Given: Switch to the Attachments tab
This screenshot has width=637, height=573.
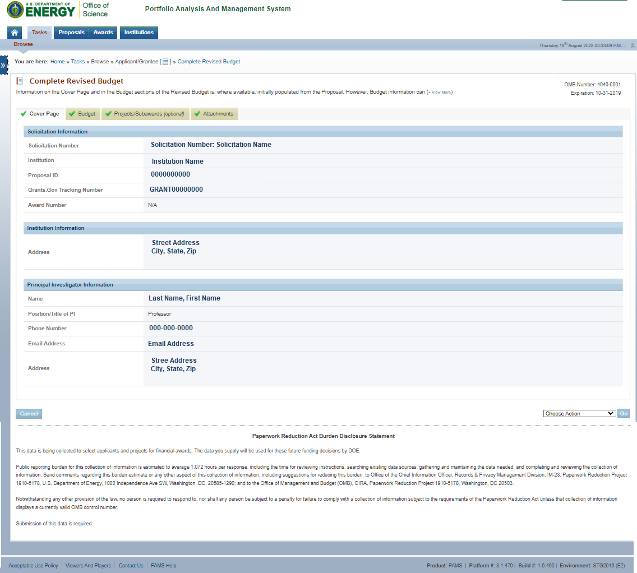Looking at the screenshot, I should pyautogui.click(x=214, y=114).
